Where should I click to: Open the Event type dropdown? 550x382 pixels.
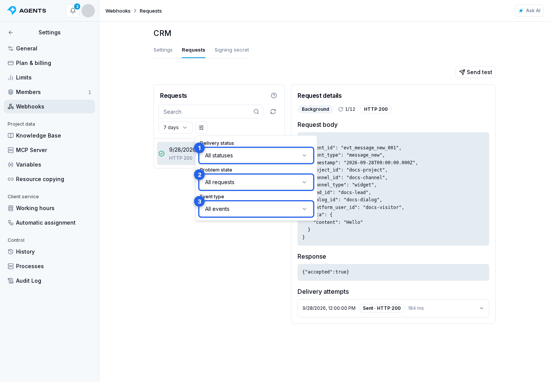click(256, 209)
